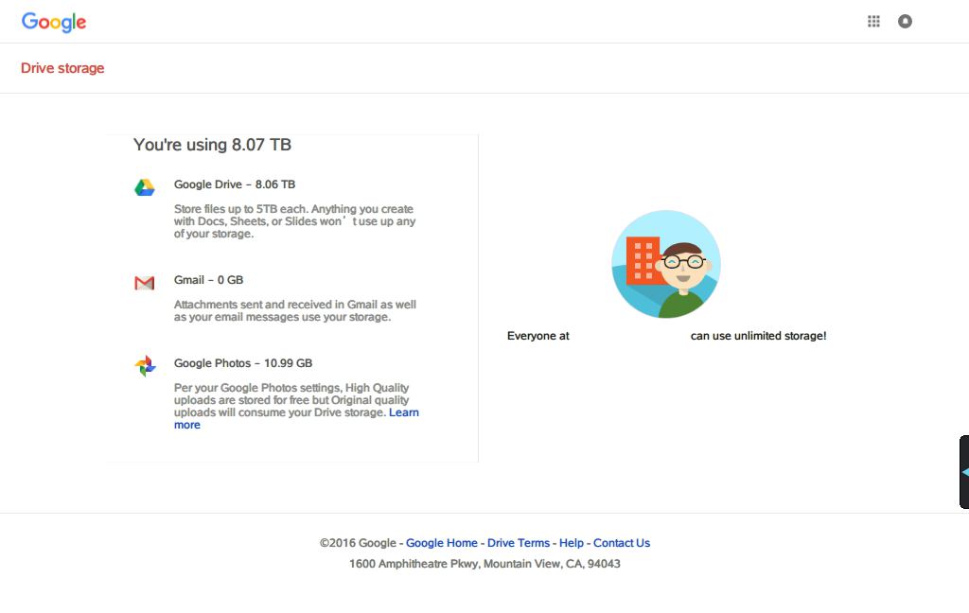969x613 pixels.
Task: Open the Google account profile icon
Action: pos(905,21)
